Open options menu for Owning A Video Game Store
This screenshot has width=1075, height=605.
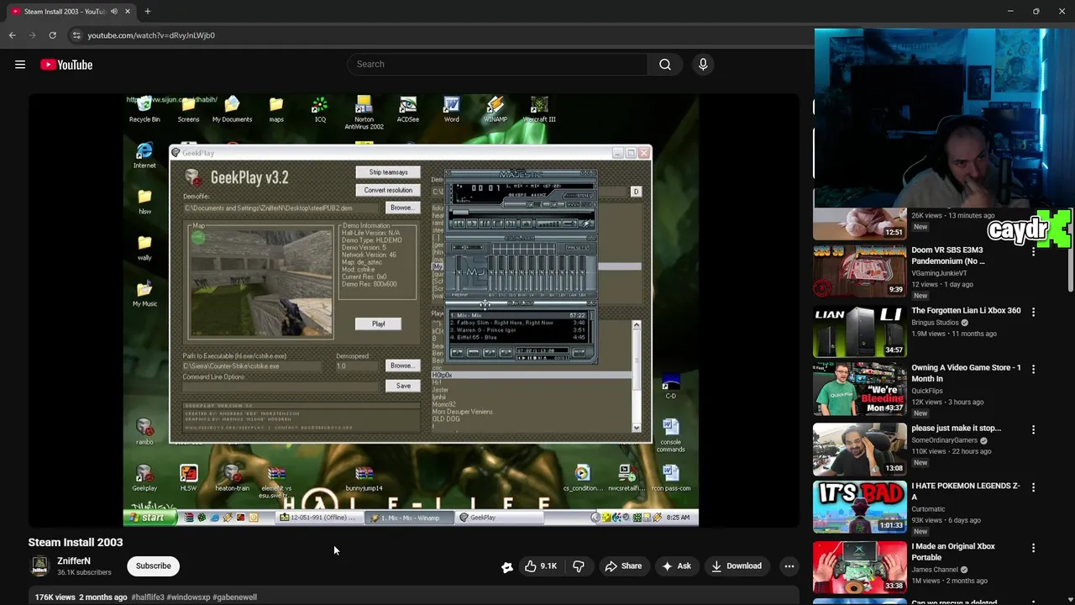point(1034,369)
